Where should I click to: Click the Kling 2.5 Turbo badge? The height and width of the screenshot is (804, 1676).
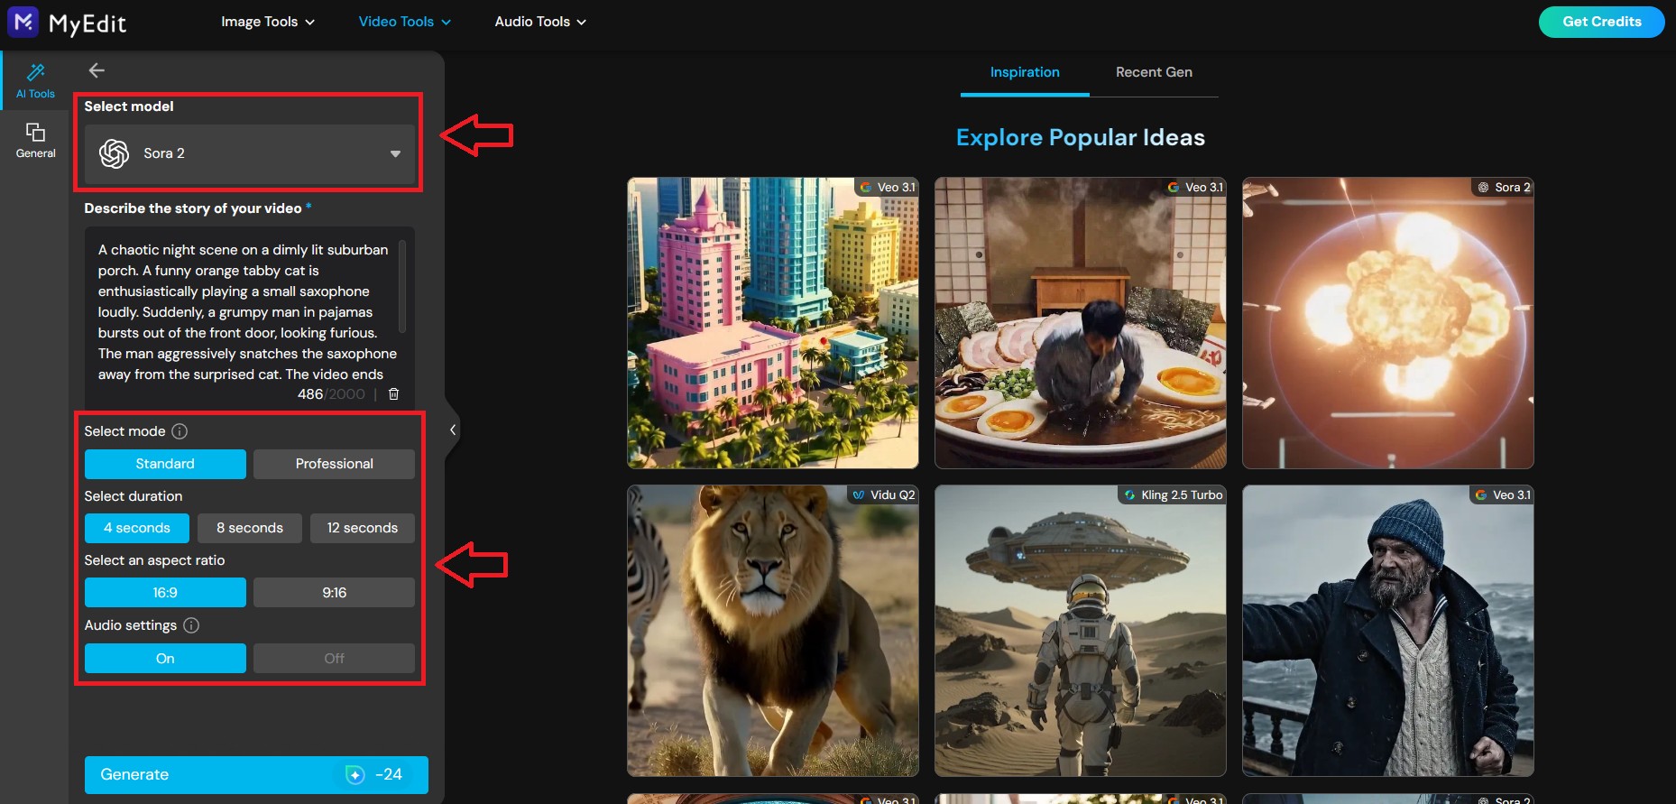1173,495
